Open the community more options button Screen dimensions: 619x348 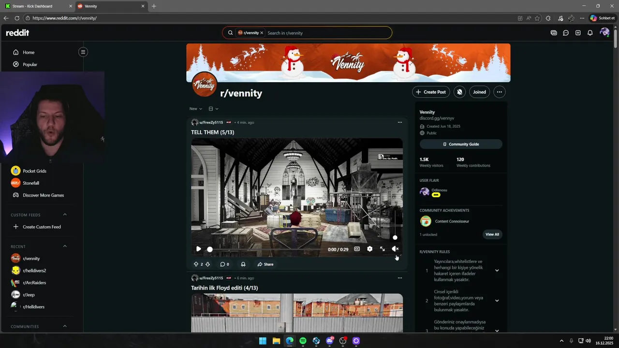click(499, 92)
